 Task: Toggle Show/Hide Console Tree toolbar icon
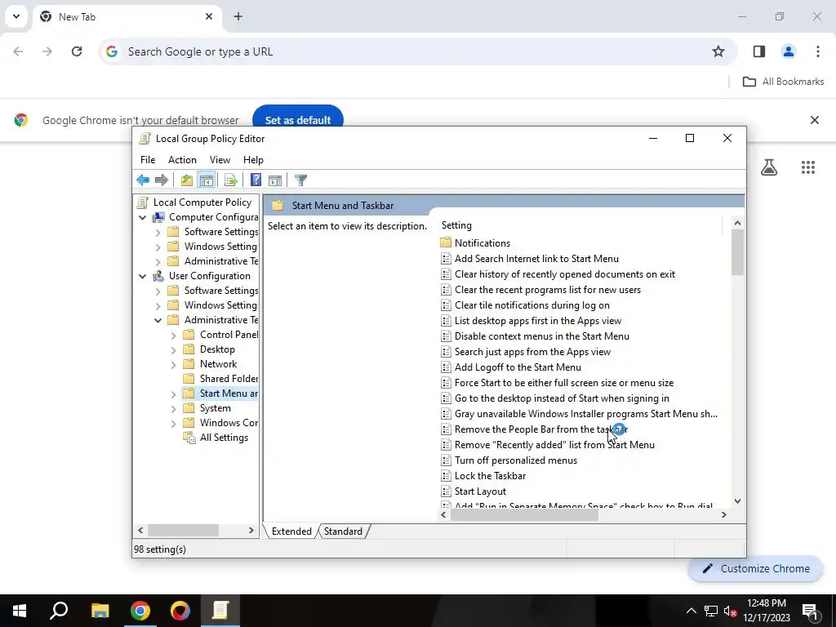(x=207, y=180)
